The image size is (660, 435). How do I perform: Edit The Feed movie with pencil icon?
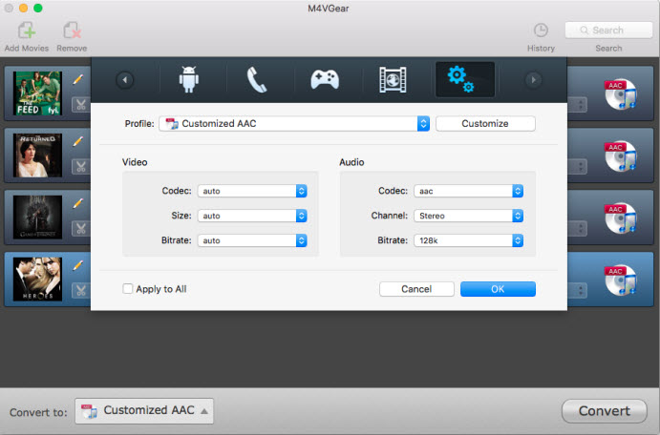click(x=78, y=79)
